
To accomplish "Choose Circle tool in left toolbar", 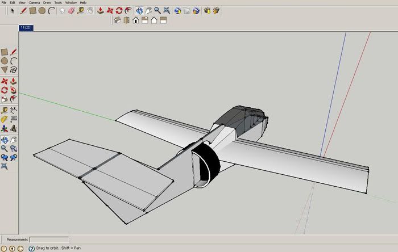I will pyautogui.click(x=5, y=61).
